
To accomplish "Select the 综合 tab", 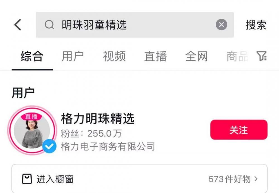I will click(32, 56).
